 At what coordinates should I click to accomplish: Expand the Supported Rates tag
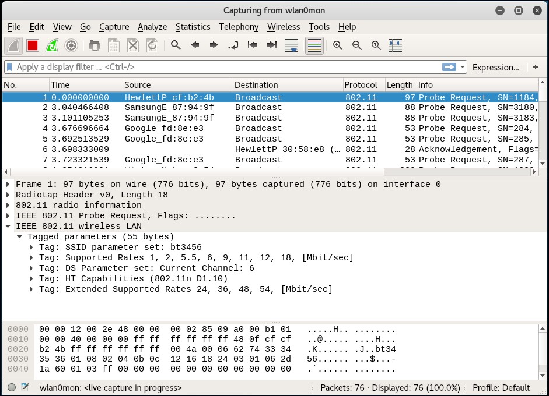coord(32,257)
